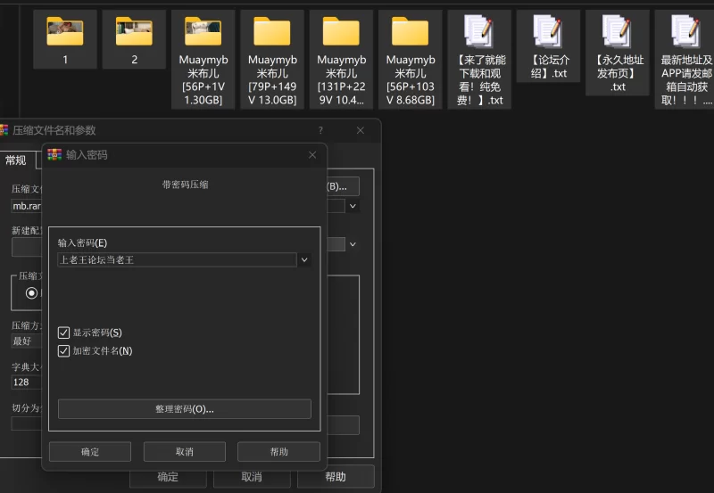
Task: Click the WinRAR icon in 压缩文件名和参数 title bar
Action: 4,130
